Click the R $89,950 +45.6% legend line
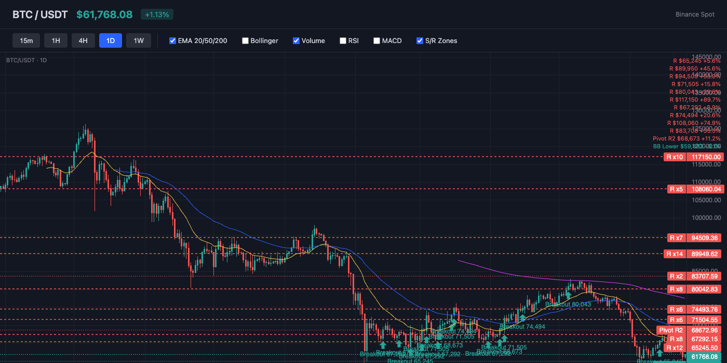 695,68
